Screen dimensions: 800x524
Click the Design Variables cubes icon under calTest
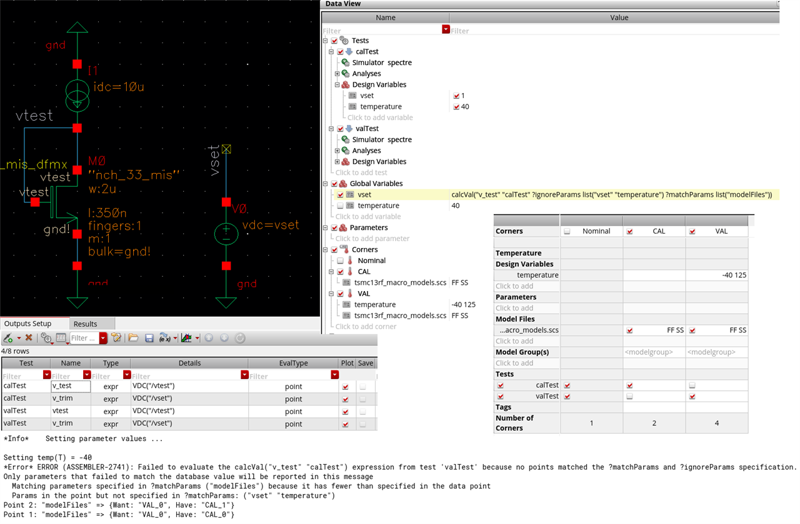tap(345, 85)
